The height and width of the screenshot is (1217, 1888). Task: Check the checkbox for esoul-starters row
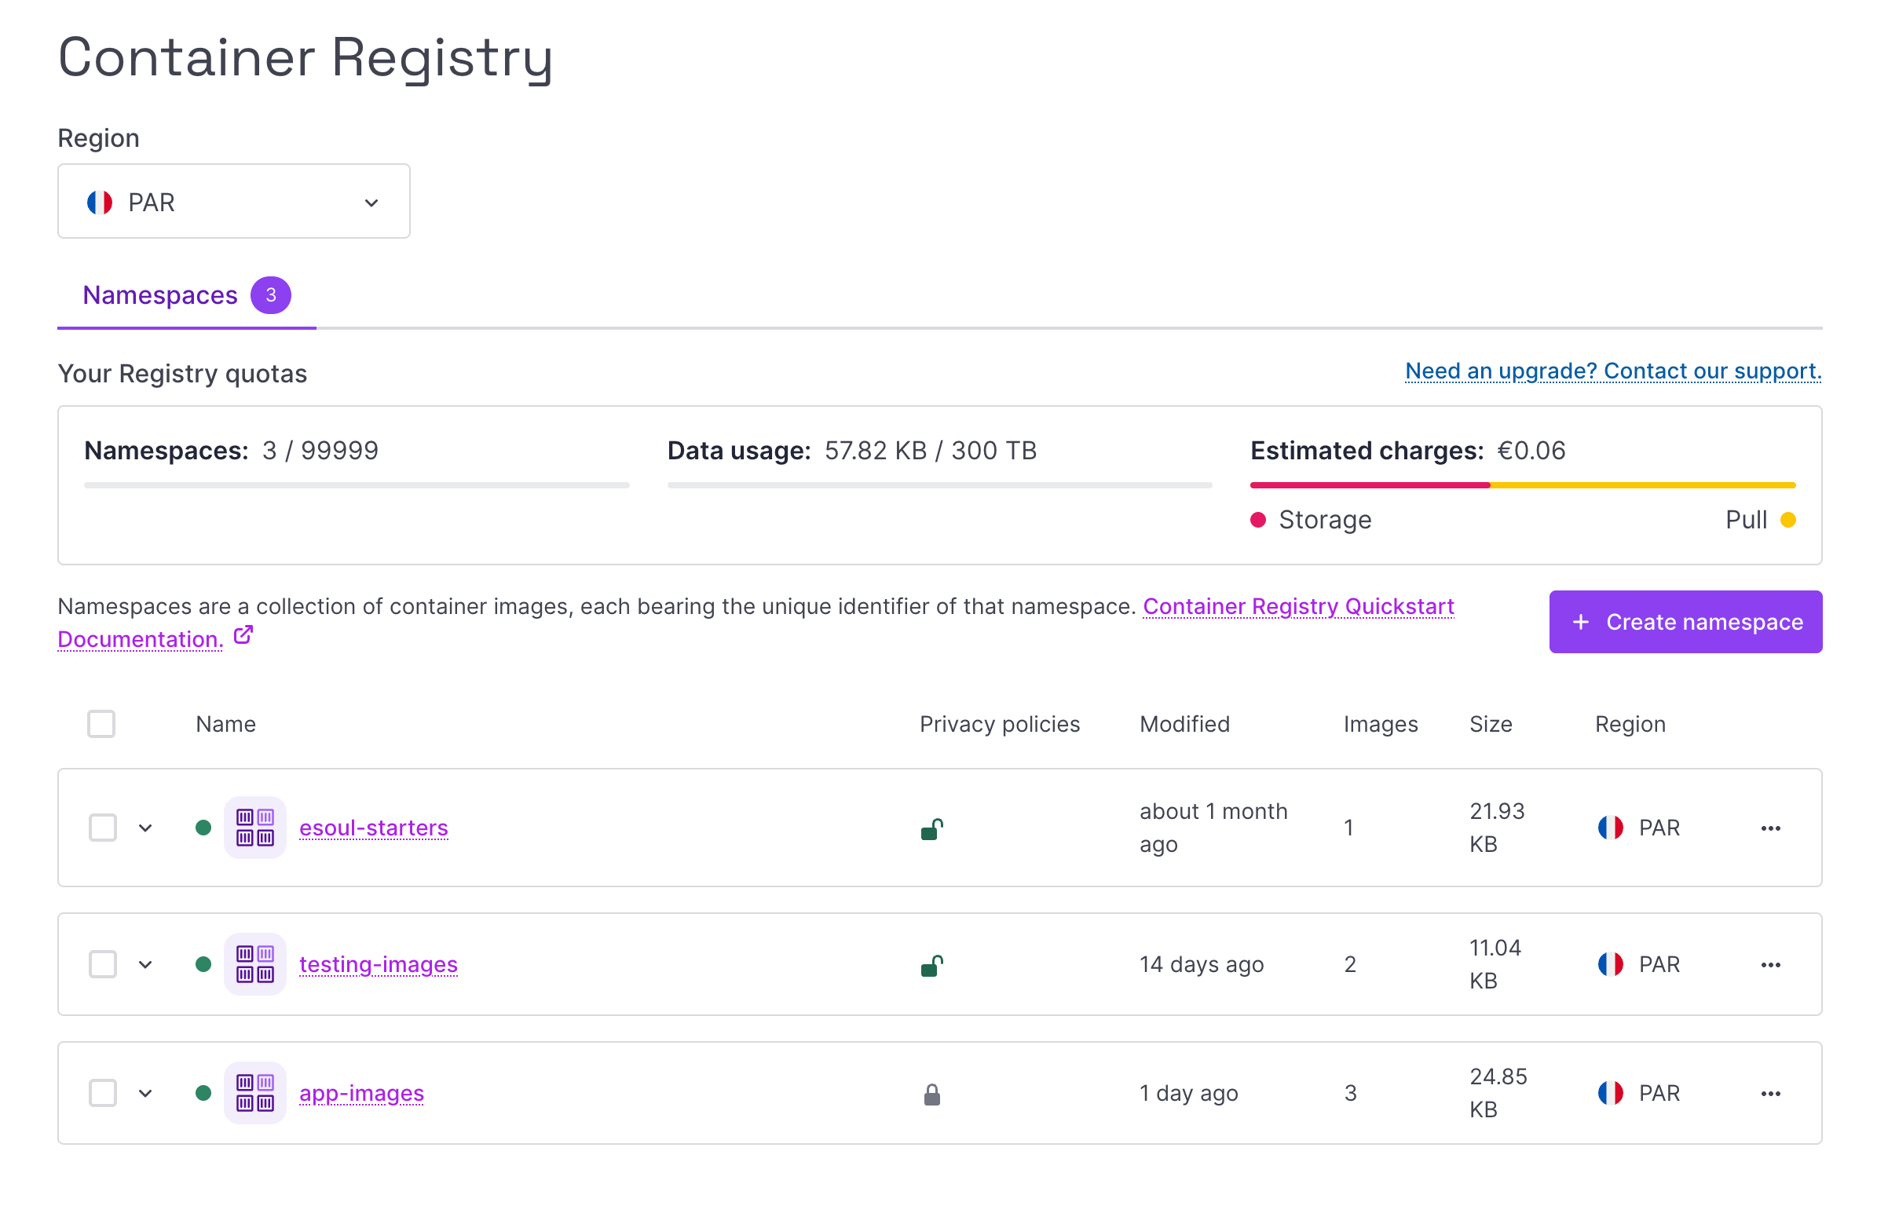102,827
